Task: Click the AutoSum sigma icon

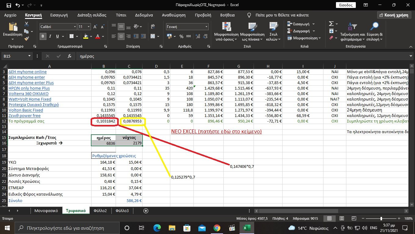Action: (x=331, y=24)
